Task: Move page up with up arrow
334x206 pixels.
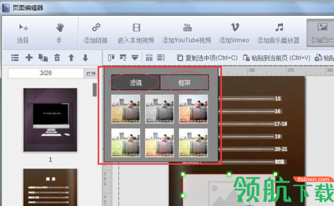Action: coord(71,58)
